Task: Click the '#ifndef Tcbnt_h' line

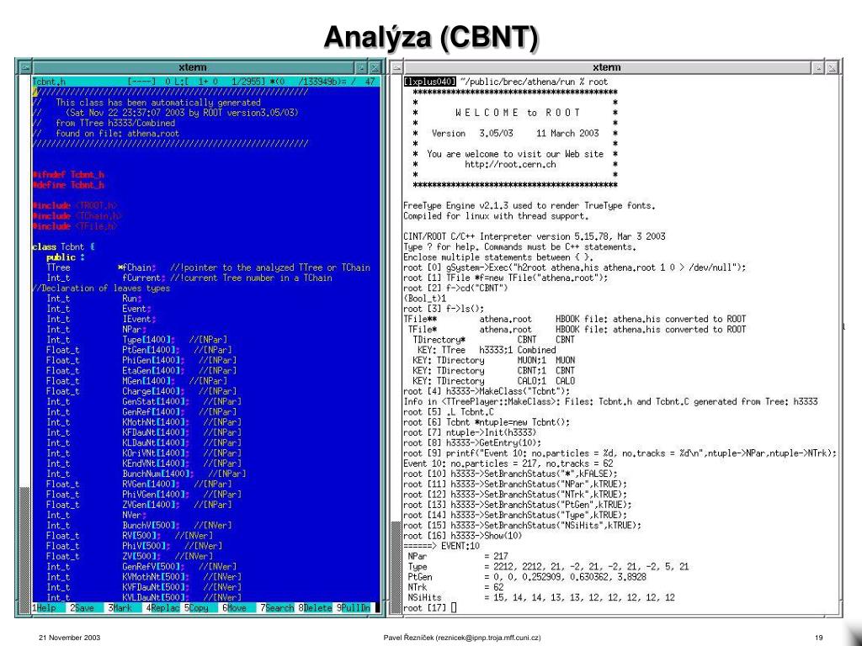Action: pos(68,175)
